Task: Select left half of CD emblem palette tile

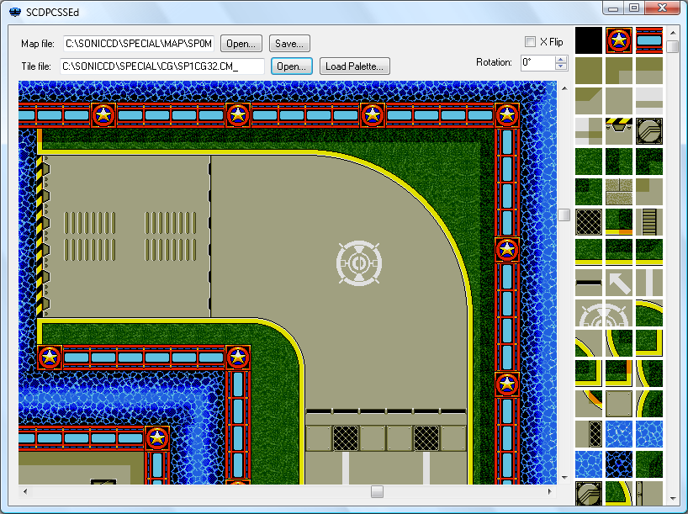Action: [589, 313]
